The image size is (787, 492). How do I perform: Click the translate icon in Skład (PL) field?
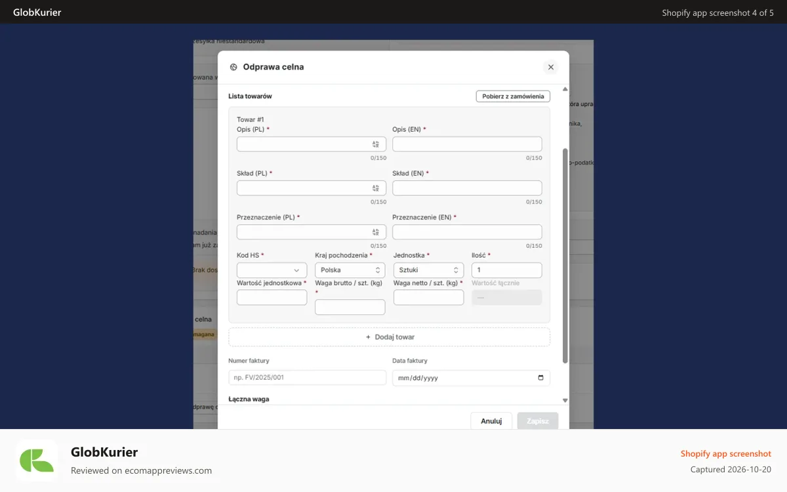pos(376,188)
